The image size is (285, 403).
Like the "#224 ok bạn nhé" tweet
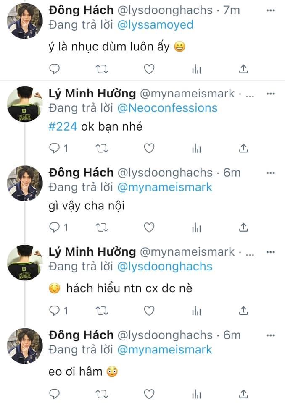149,148
